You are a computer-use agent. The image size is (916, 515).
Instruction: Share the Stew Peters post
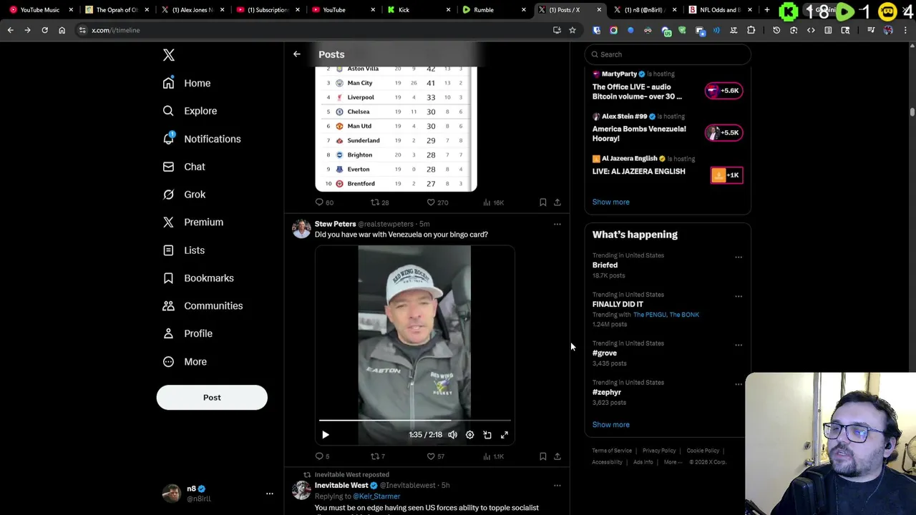[x=557, y=456]
